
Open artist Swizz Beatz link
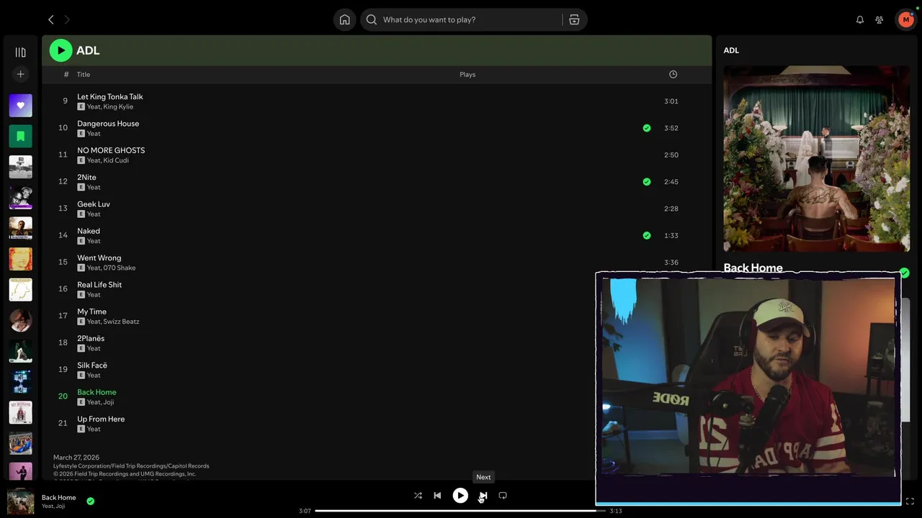click(x=122, y=322)
